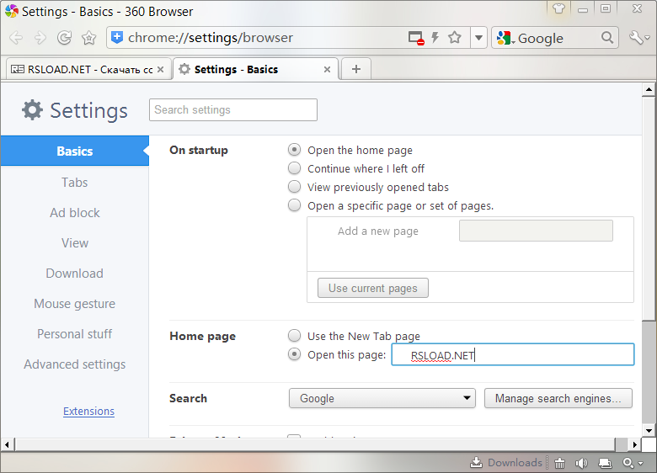Open the Download settings section
Screen dimensions: 657x473
75,274
